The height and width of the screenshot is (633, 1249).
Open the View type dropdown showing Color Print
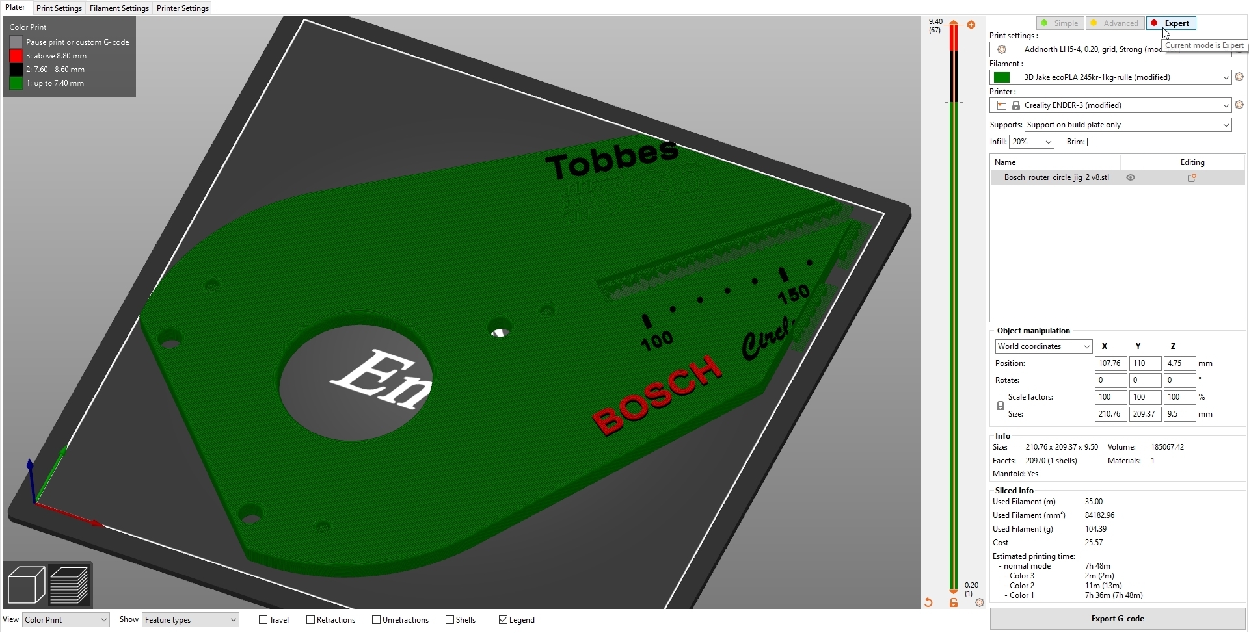(x=66, y=620)
